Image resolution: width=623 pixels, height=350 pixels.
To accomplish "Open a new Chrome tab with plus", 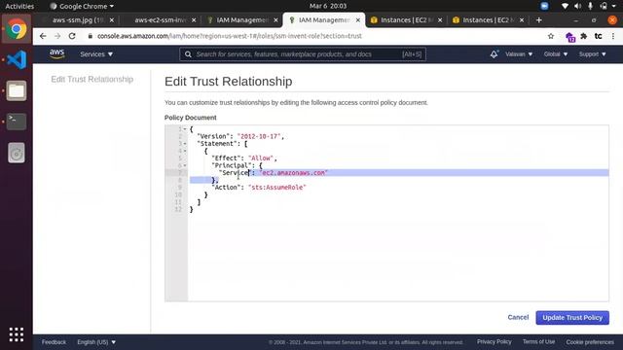I will coord(538,19).
